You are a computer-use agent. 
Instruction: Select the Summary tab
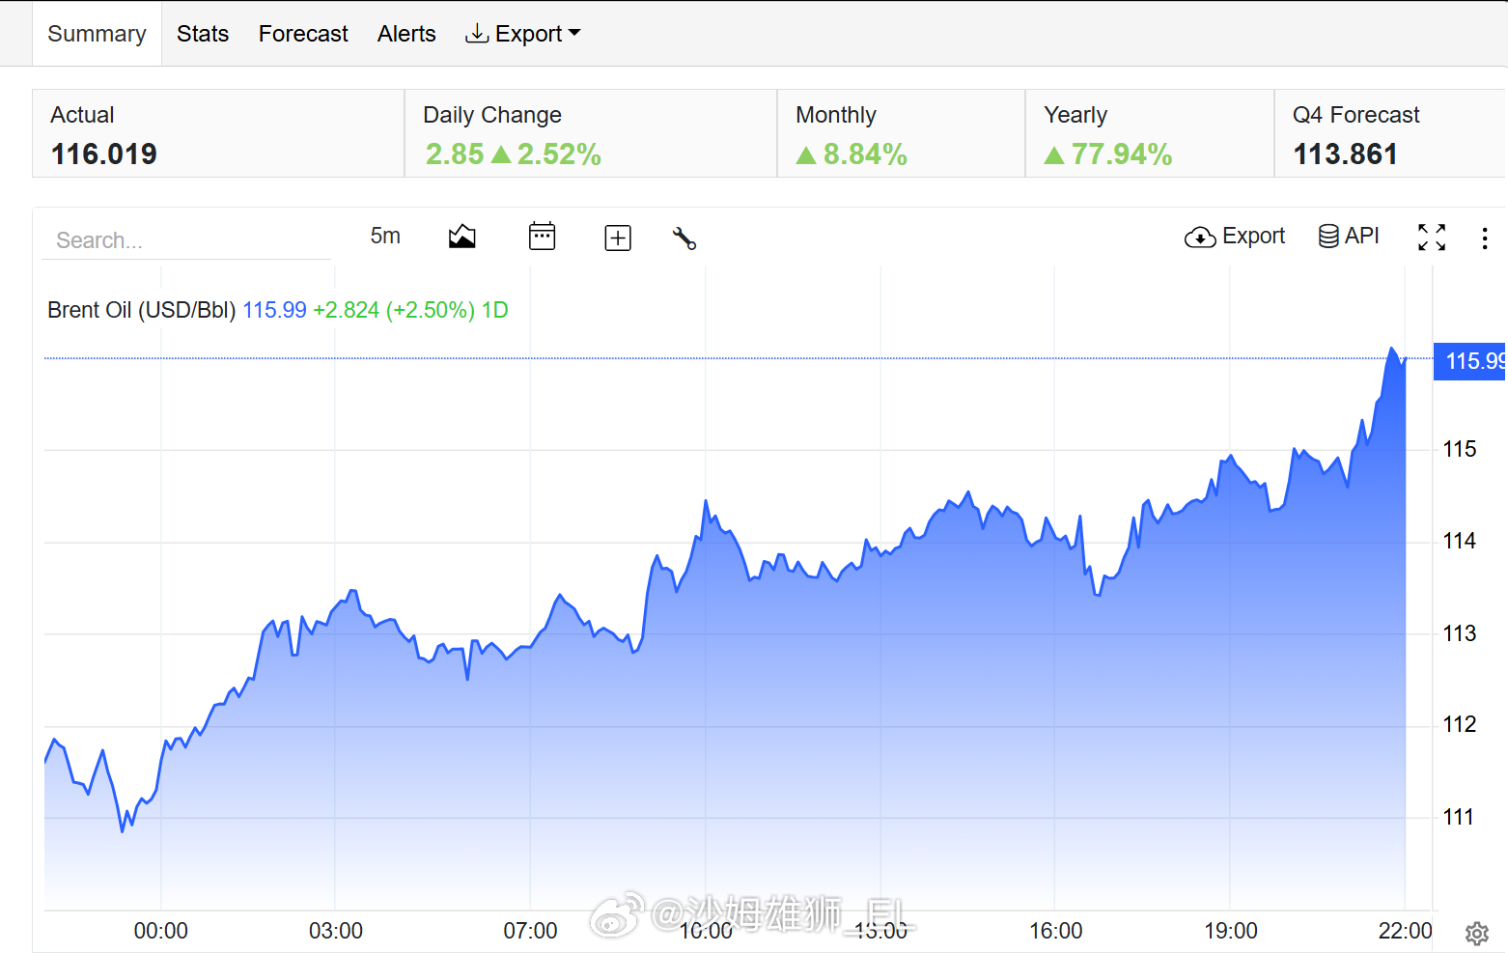(97, 34)
